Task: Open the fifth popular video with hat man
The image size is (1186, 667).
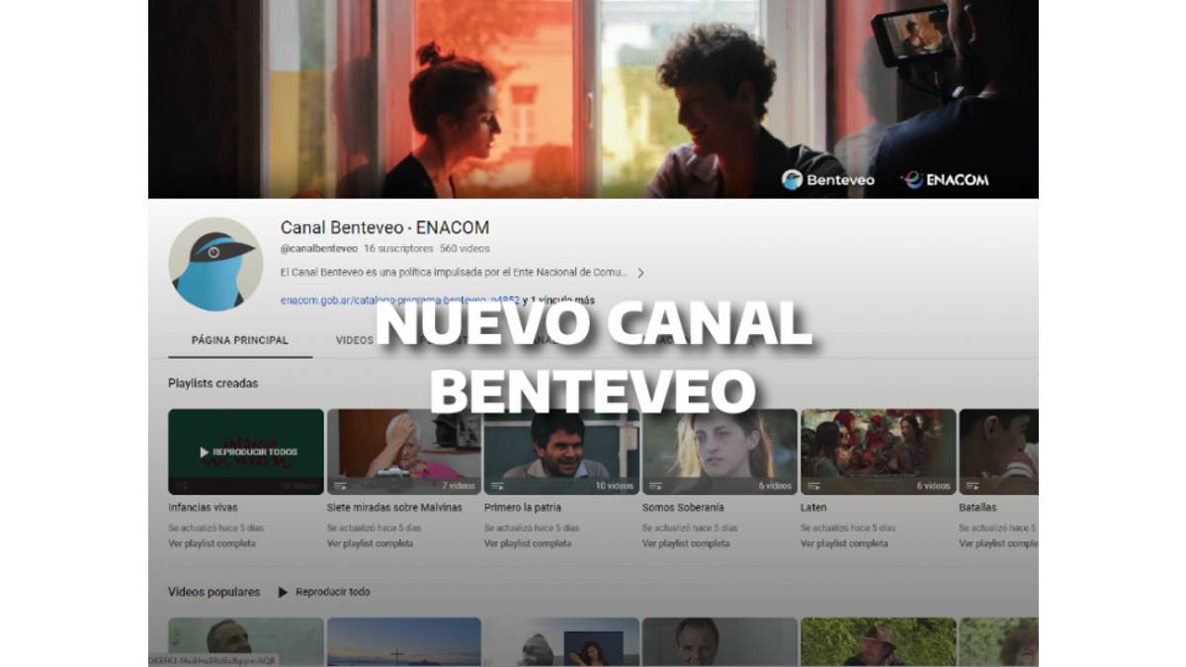Action: [x=879, y=641]
